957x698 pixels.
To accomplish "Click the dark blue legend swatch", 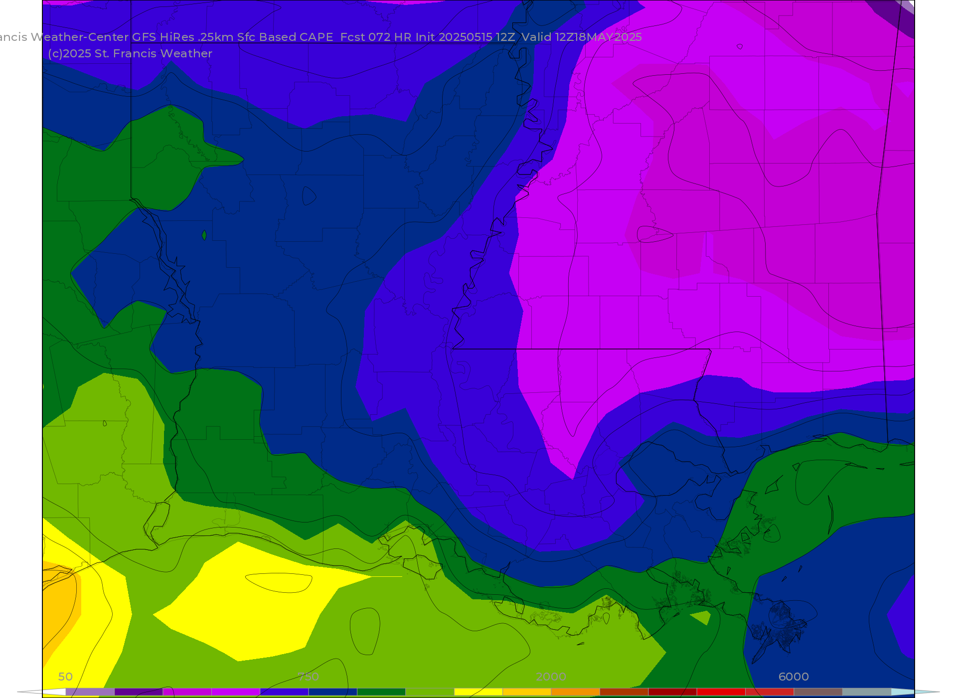I will click(x=332, y=692).
